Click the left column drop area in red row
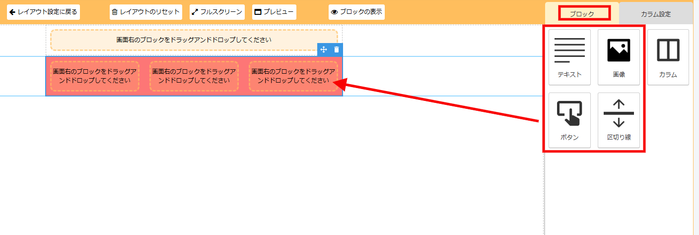 click(x=95, y=76)
